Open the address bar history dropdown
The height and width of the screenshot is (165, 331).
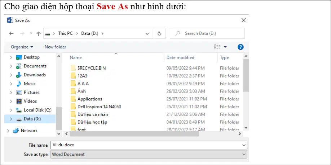[x=147, y=34]
